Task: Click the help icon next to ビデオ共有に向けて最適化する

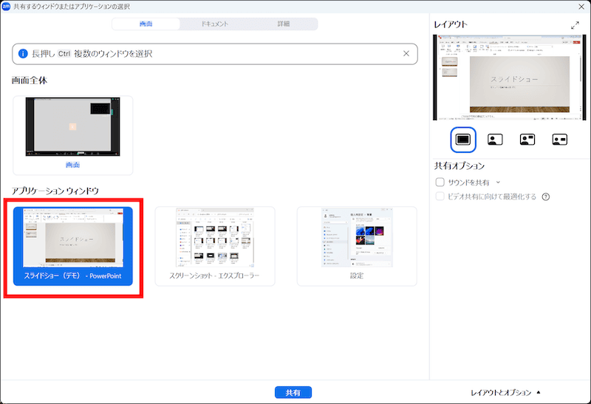Action: coord(546,196)
